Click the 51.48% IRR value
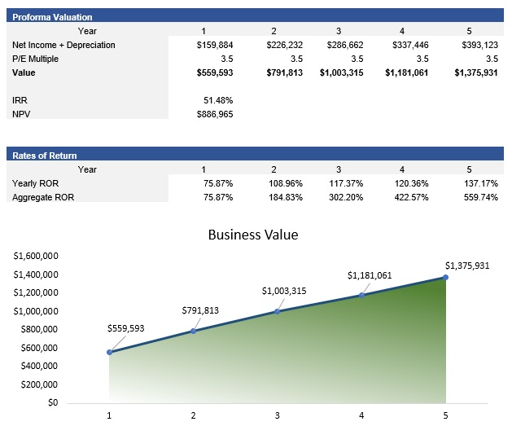512x426 pixels. tap(218, 100)
